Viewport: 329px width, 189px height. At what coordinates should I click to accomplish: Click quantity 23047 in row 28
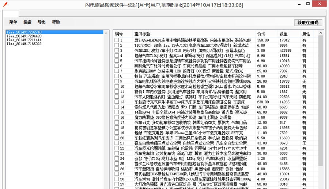pos(284,179)
